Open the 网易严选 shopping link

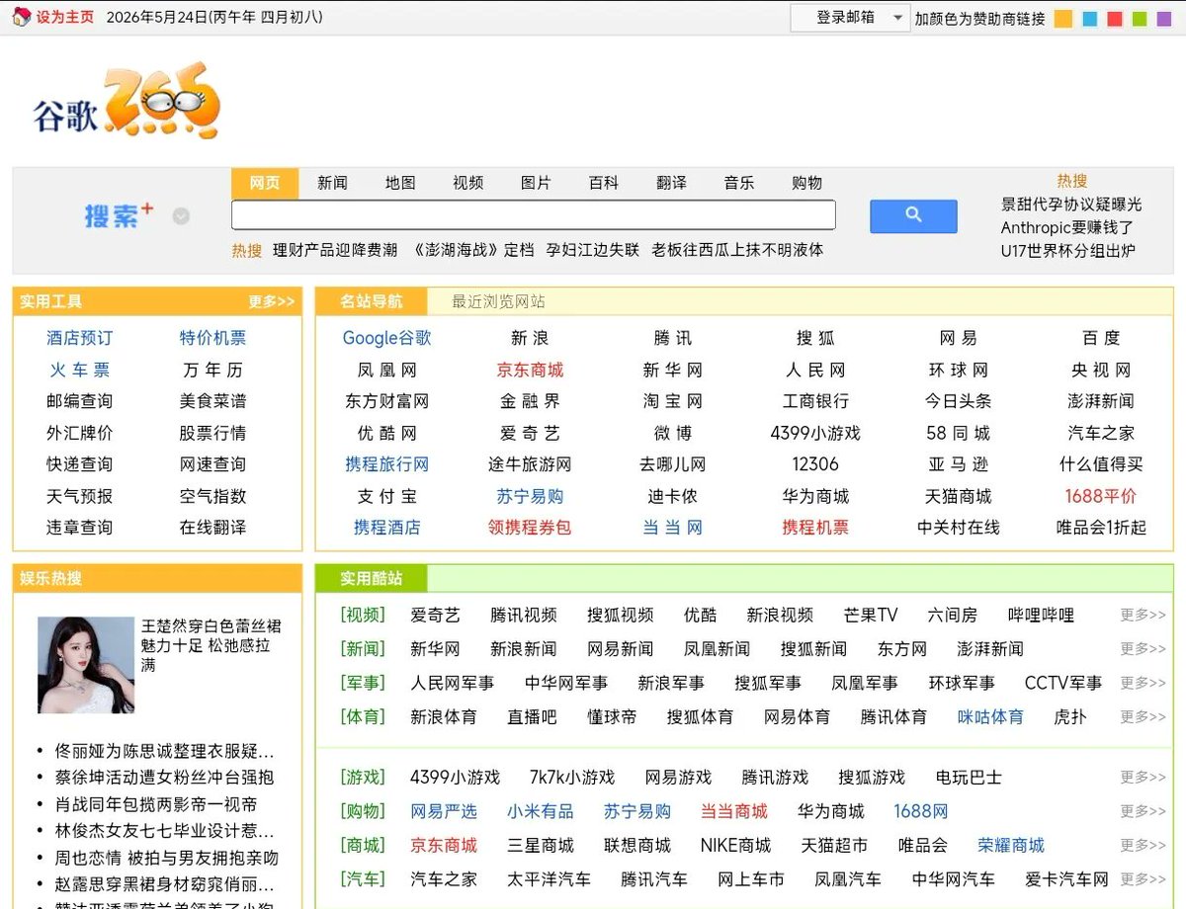pyautogui.click(x=444, y=811)
